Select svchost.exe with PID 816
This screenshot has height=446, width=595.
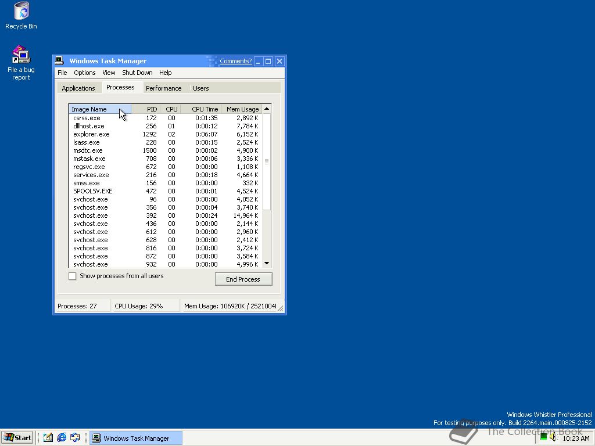pos(166,248)
